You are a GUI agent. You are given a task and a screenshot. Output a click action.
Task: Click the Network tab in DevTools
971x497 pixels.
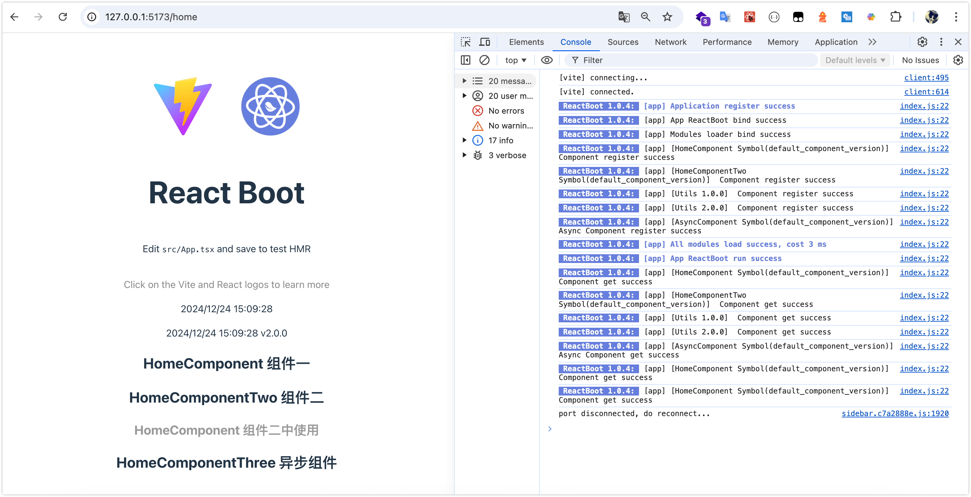pos(670,42)
